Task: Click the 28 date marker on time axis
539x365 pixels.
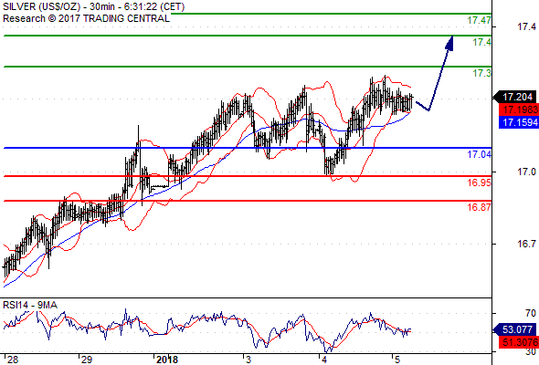Action: tap(13, 360)
